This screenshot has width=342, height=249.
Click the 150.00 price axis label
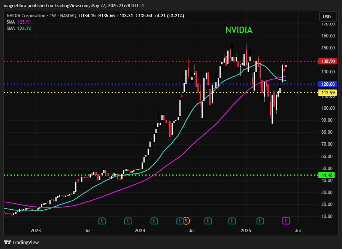coord(328,48)
